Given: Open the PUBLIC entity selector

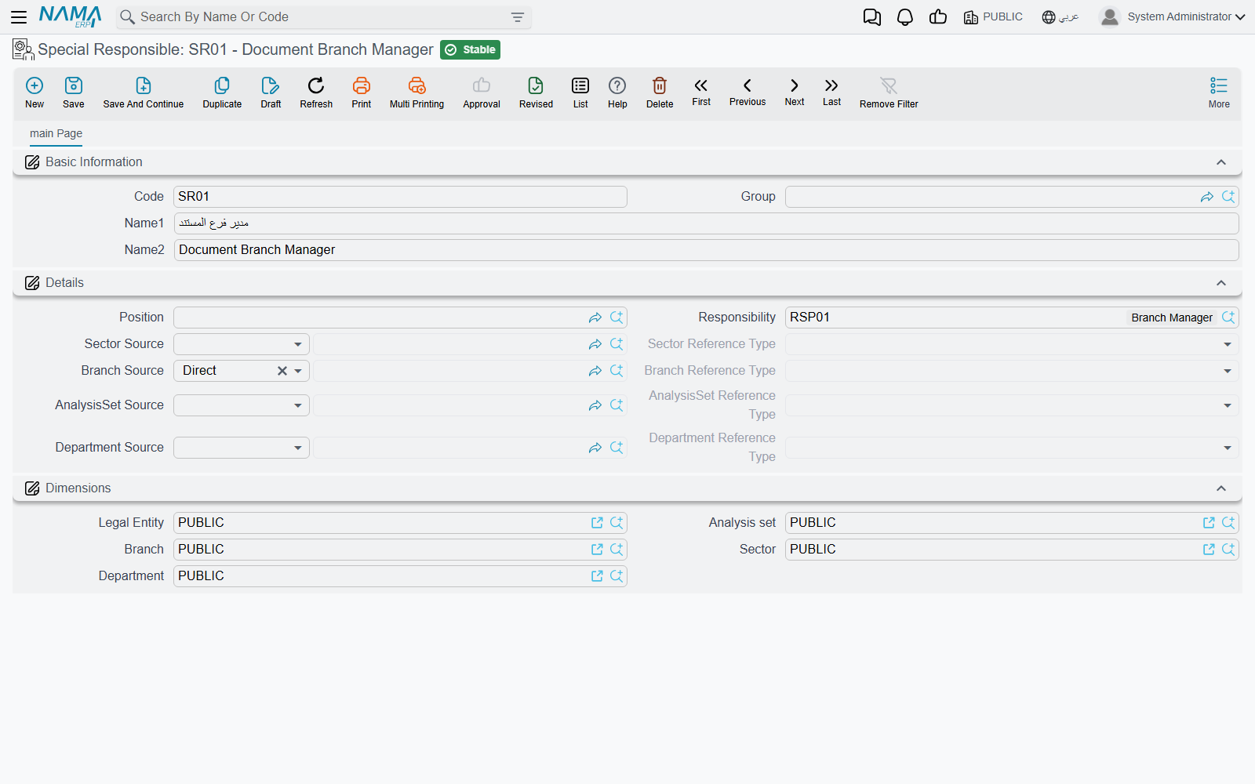Looking at the screenshot, I should (x=993, y=17).
